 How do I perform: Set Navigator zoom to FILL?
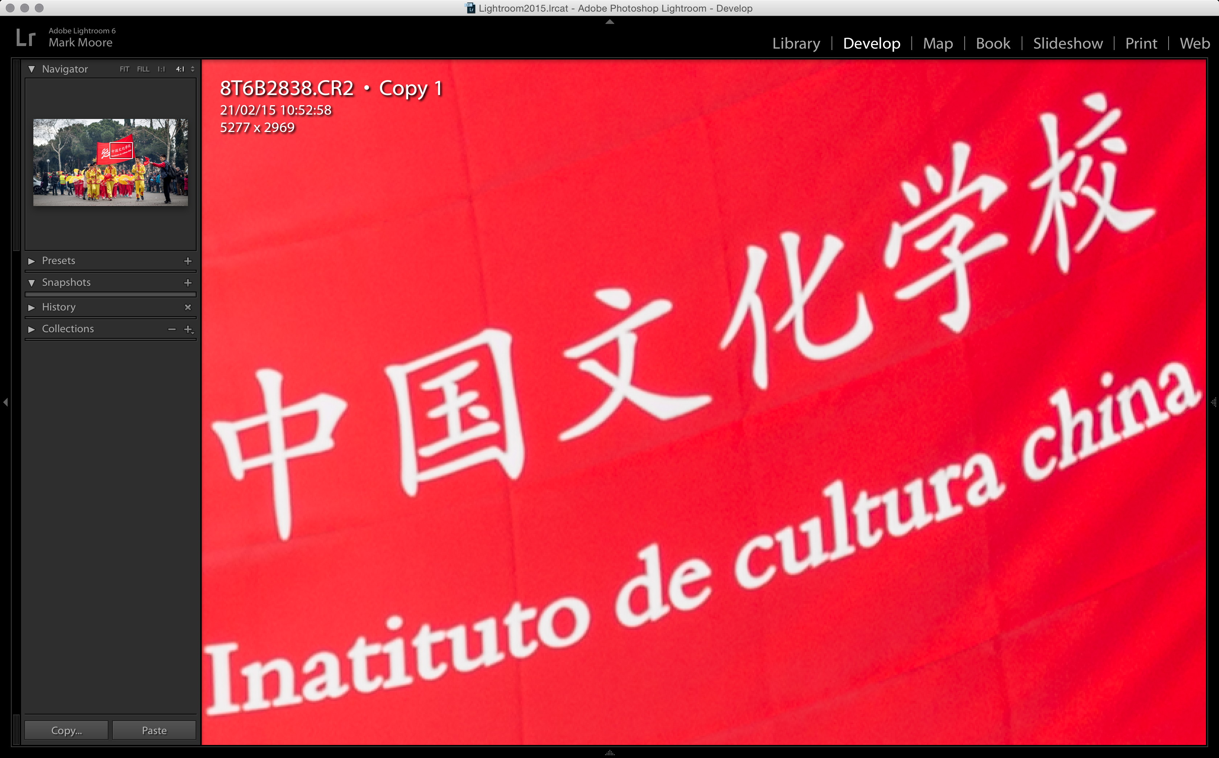(x=143, y=69)
